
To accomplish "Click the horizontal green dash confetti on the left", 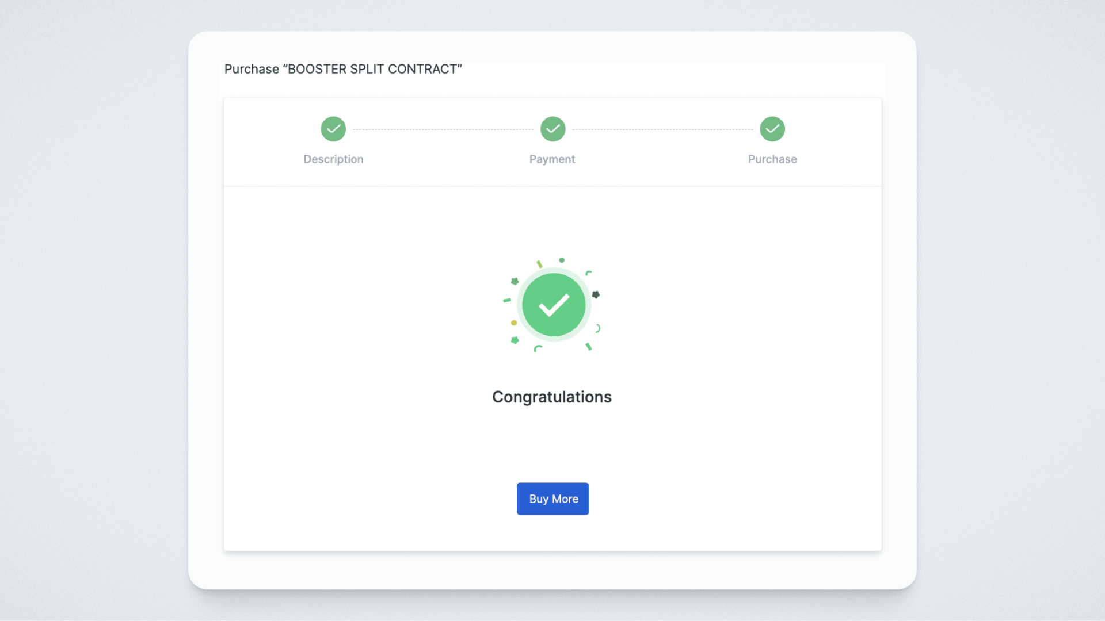I will coord(507,300).
